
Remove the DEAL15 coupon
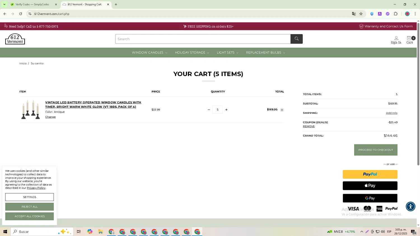(309, 126)
